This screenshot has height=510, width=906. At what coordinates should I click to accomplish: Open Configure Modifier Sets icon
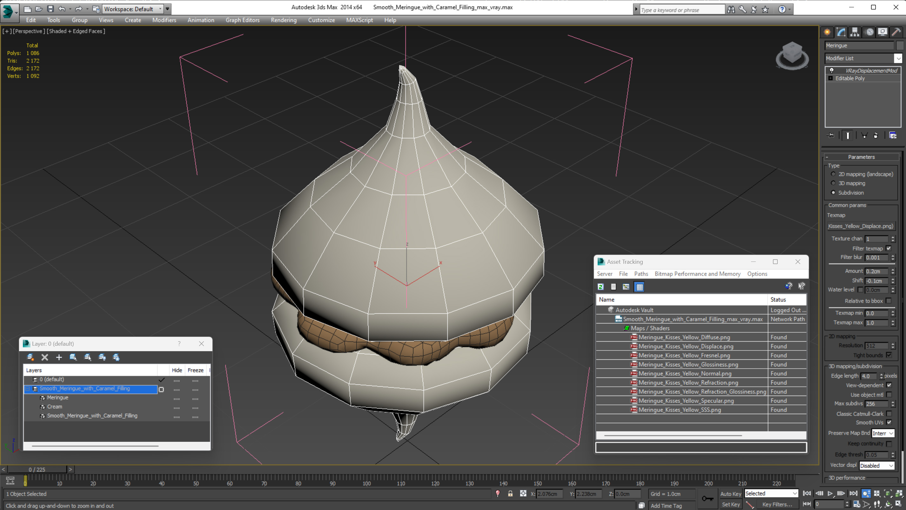(x=893, y=135)
